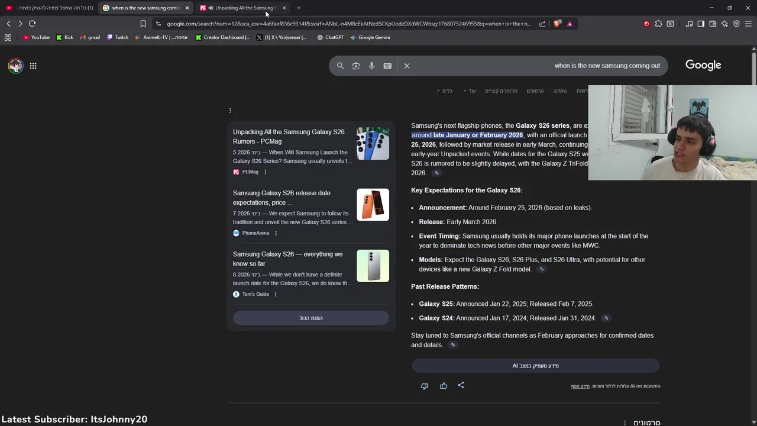Viewport: 757px width, 426px height.
Task: Open the סרטונים (Videos) search filter
Action: (535, 91)
